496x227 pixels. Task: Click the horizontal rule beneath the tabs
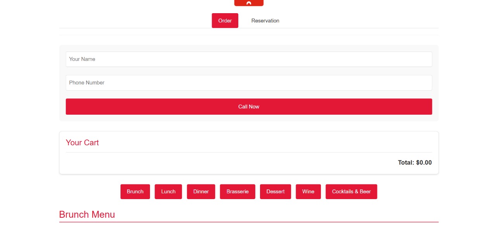(x=249, y=28)
